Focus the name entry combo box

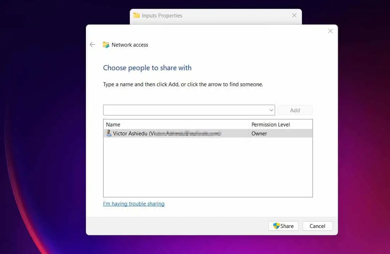tap(189, 110)
